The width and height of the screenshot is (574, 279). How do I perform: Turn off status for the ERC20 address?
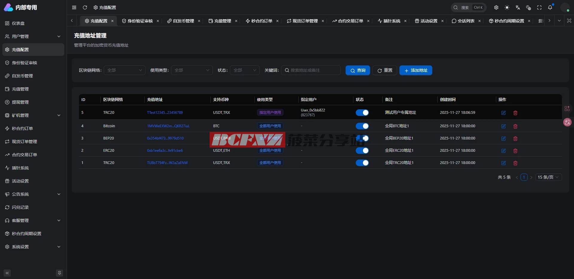point(362,151)
